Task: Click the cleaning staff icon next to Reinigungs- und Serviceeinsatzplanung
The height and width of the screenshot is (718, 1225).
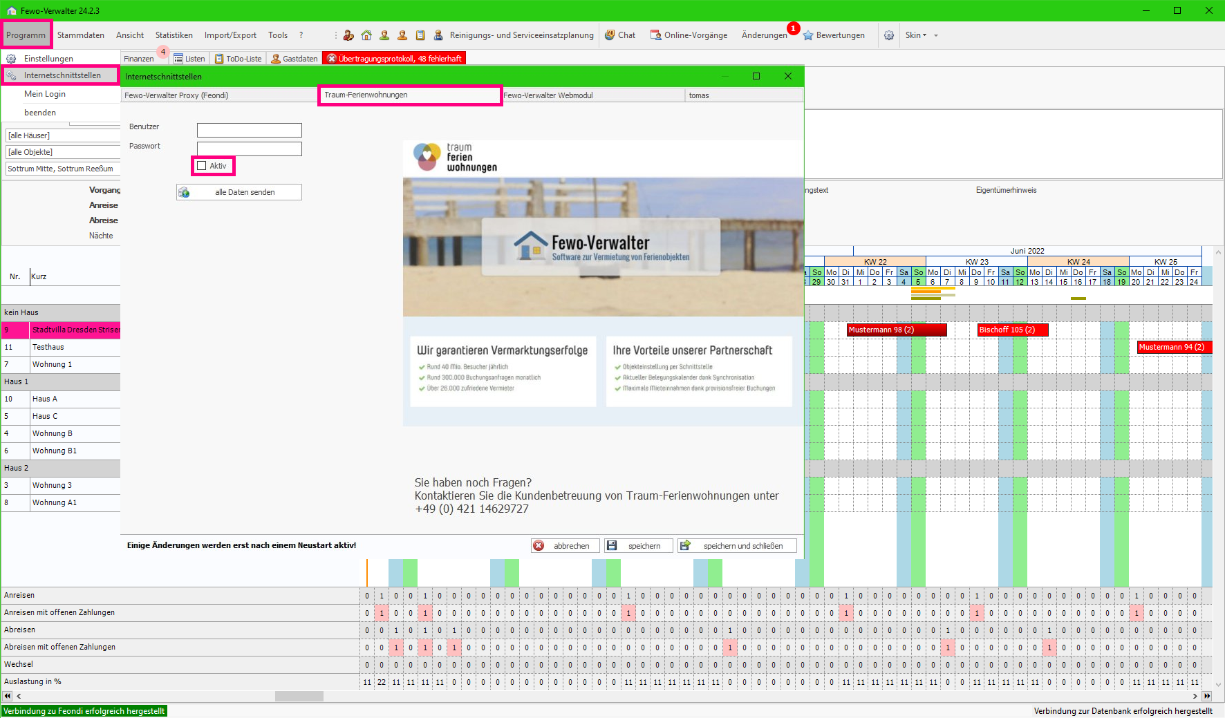Action: (438, 35)
